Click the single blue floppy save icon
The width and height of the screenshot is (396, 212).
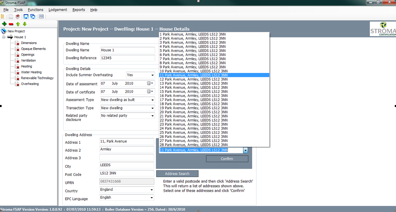[x=26, y=17]
